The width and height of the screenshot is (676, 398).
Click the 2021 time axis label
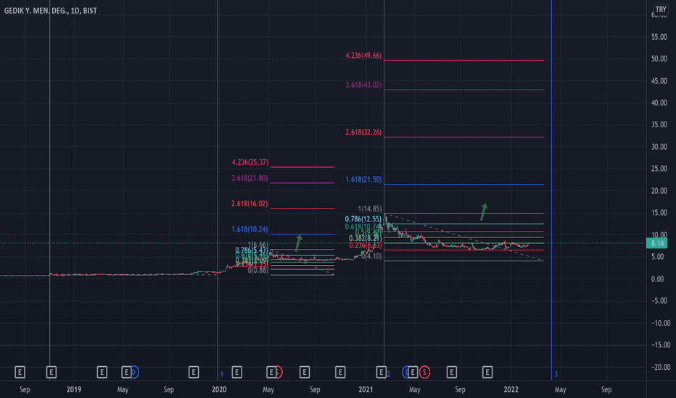coord(366,389)
